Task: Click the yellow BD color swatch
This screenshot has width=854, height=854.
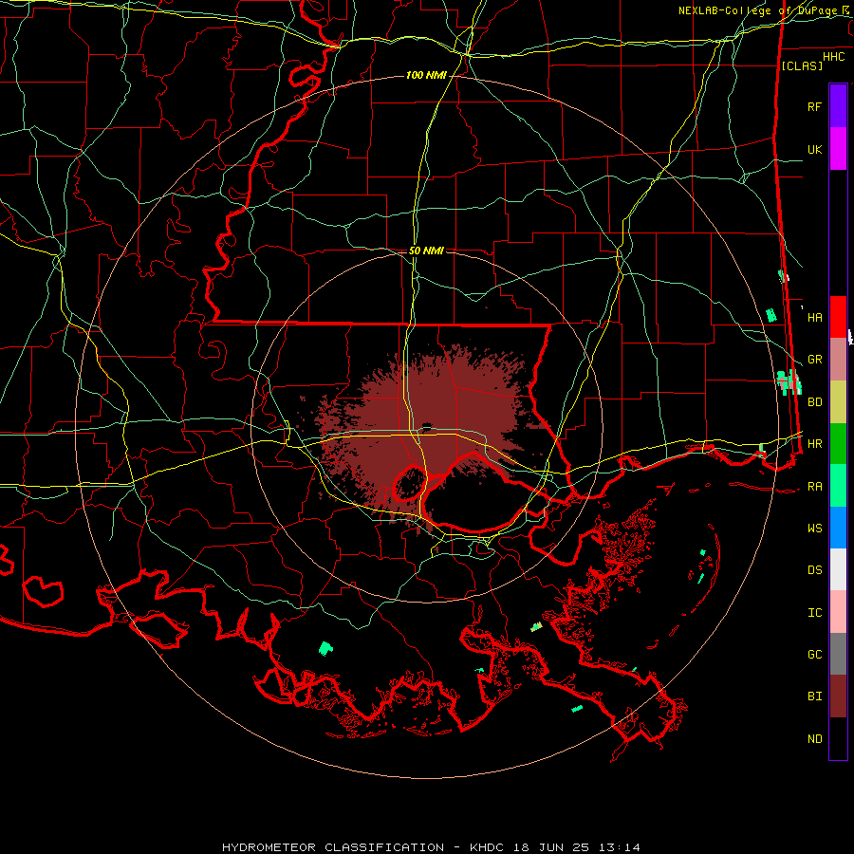Action: pyautogui.click(x=838, y=402)
